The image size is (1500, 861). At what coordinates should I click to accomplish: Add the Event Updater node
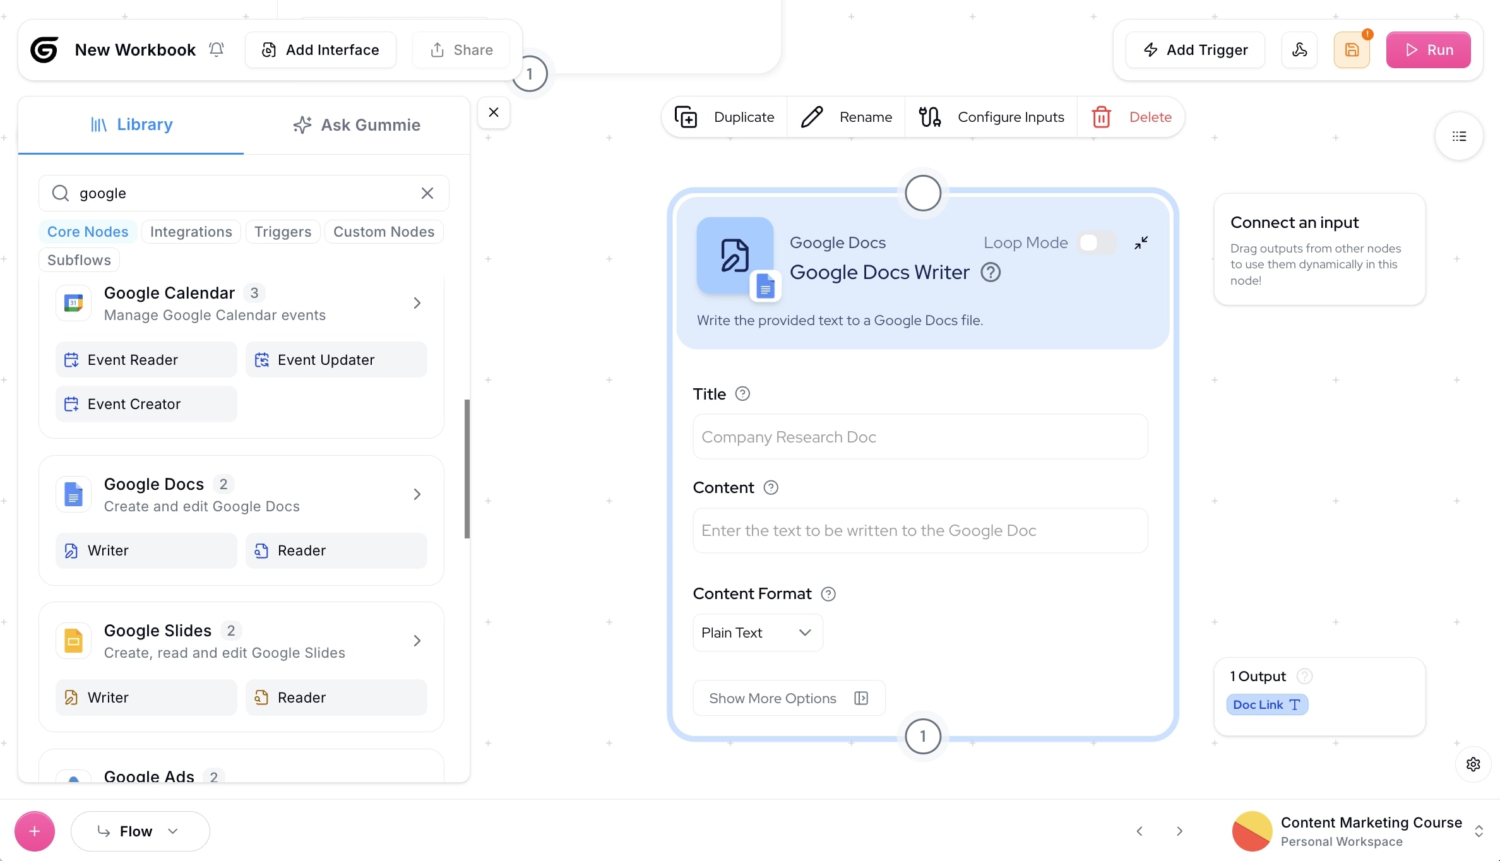(x=336, y=360)
